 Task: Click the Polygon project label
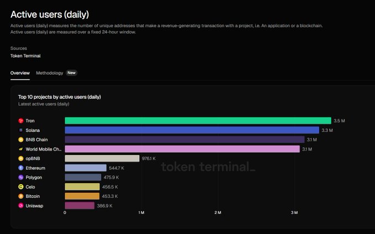(34, 177)
